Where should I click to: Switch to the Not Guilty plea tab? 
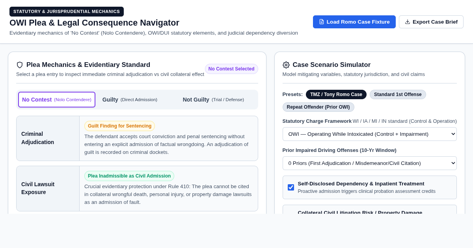pyautogui.click(x=218, y=100)
